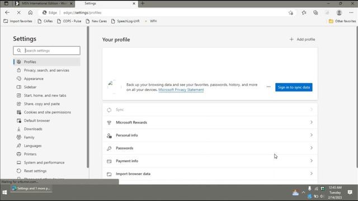Open New Cares bookmark

pos(96,21)
